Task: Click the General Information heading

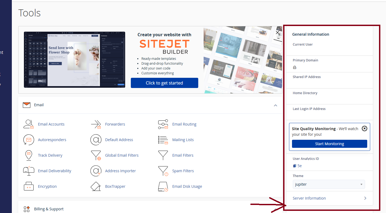Action: click(x=311, y=34)
